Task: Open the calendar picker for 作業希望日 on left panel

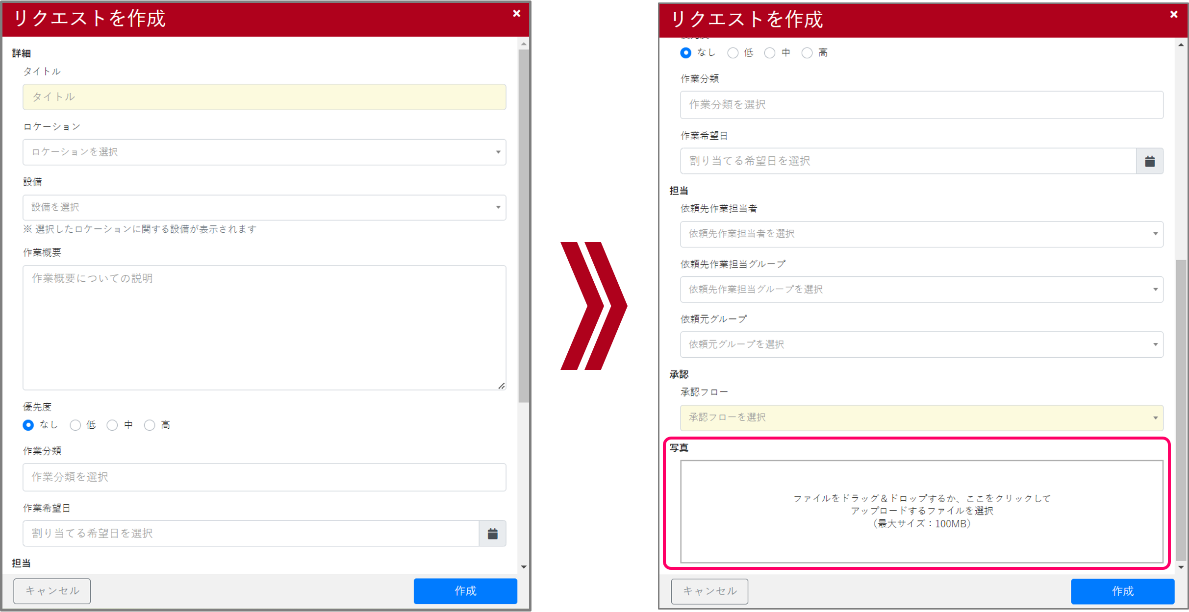Action: 492,534
